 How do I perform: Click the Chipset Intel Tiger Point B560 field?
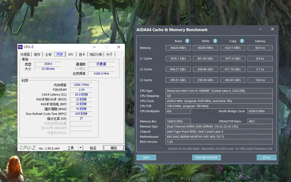(219, 132)
